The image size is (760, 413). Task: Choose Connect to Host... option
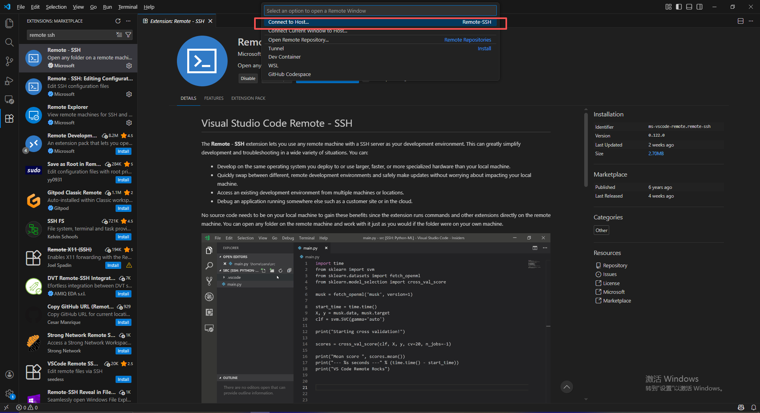tap(380, 22)
